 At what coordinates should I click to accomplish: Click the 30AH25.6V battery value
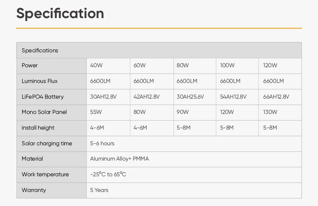click(x=190, y=97)
